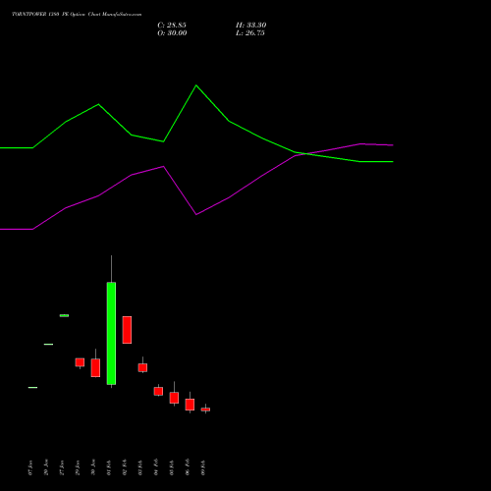Image resolution: width=491 pixels, height=491 pixels.
Task: Click the '09 Feb' date axis label
Action: click(x=203, y=467)
